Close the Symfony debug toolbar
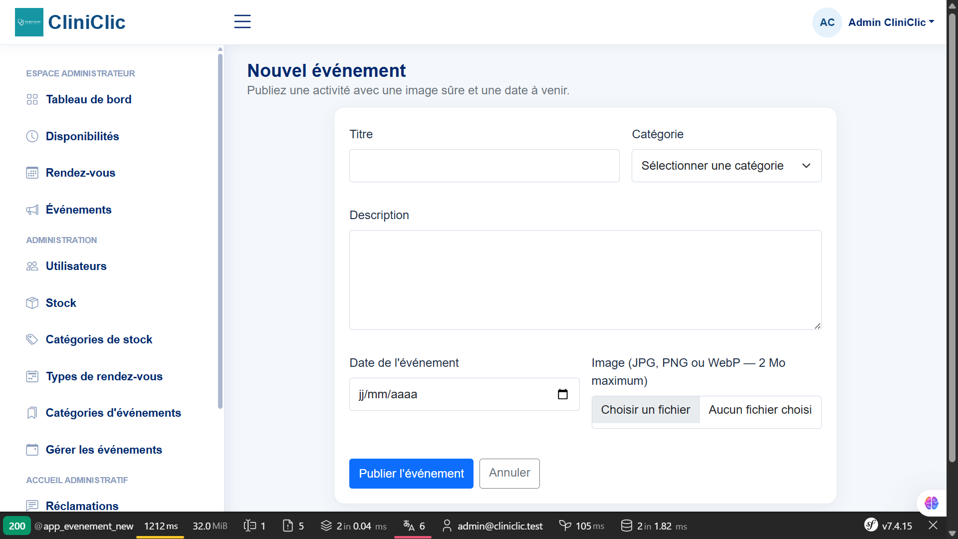The width and height of the screenshot is (958, 539). (x=933, y=526)
